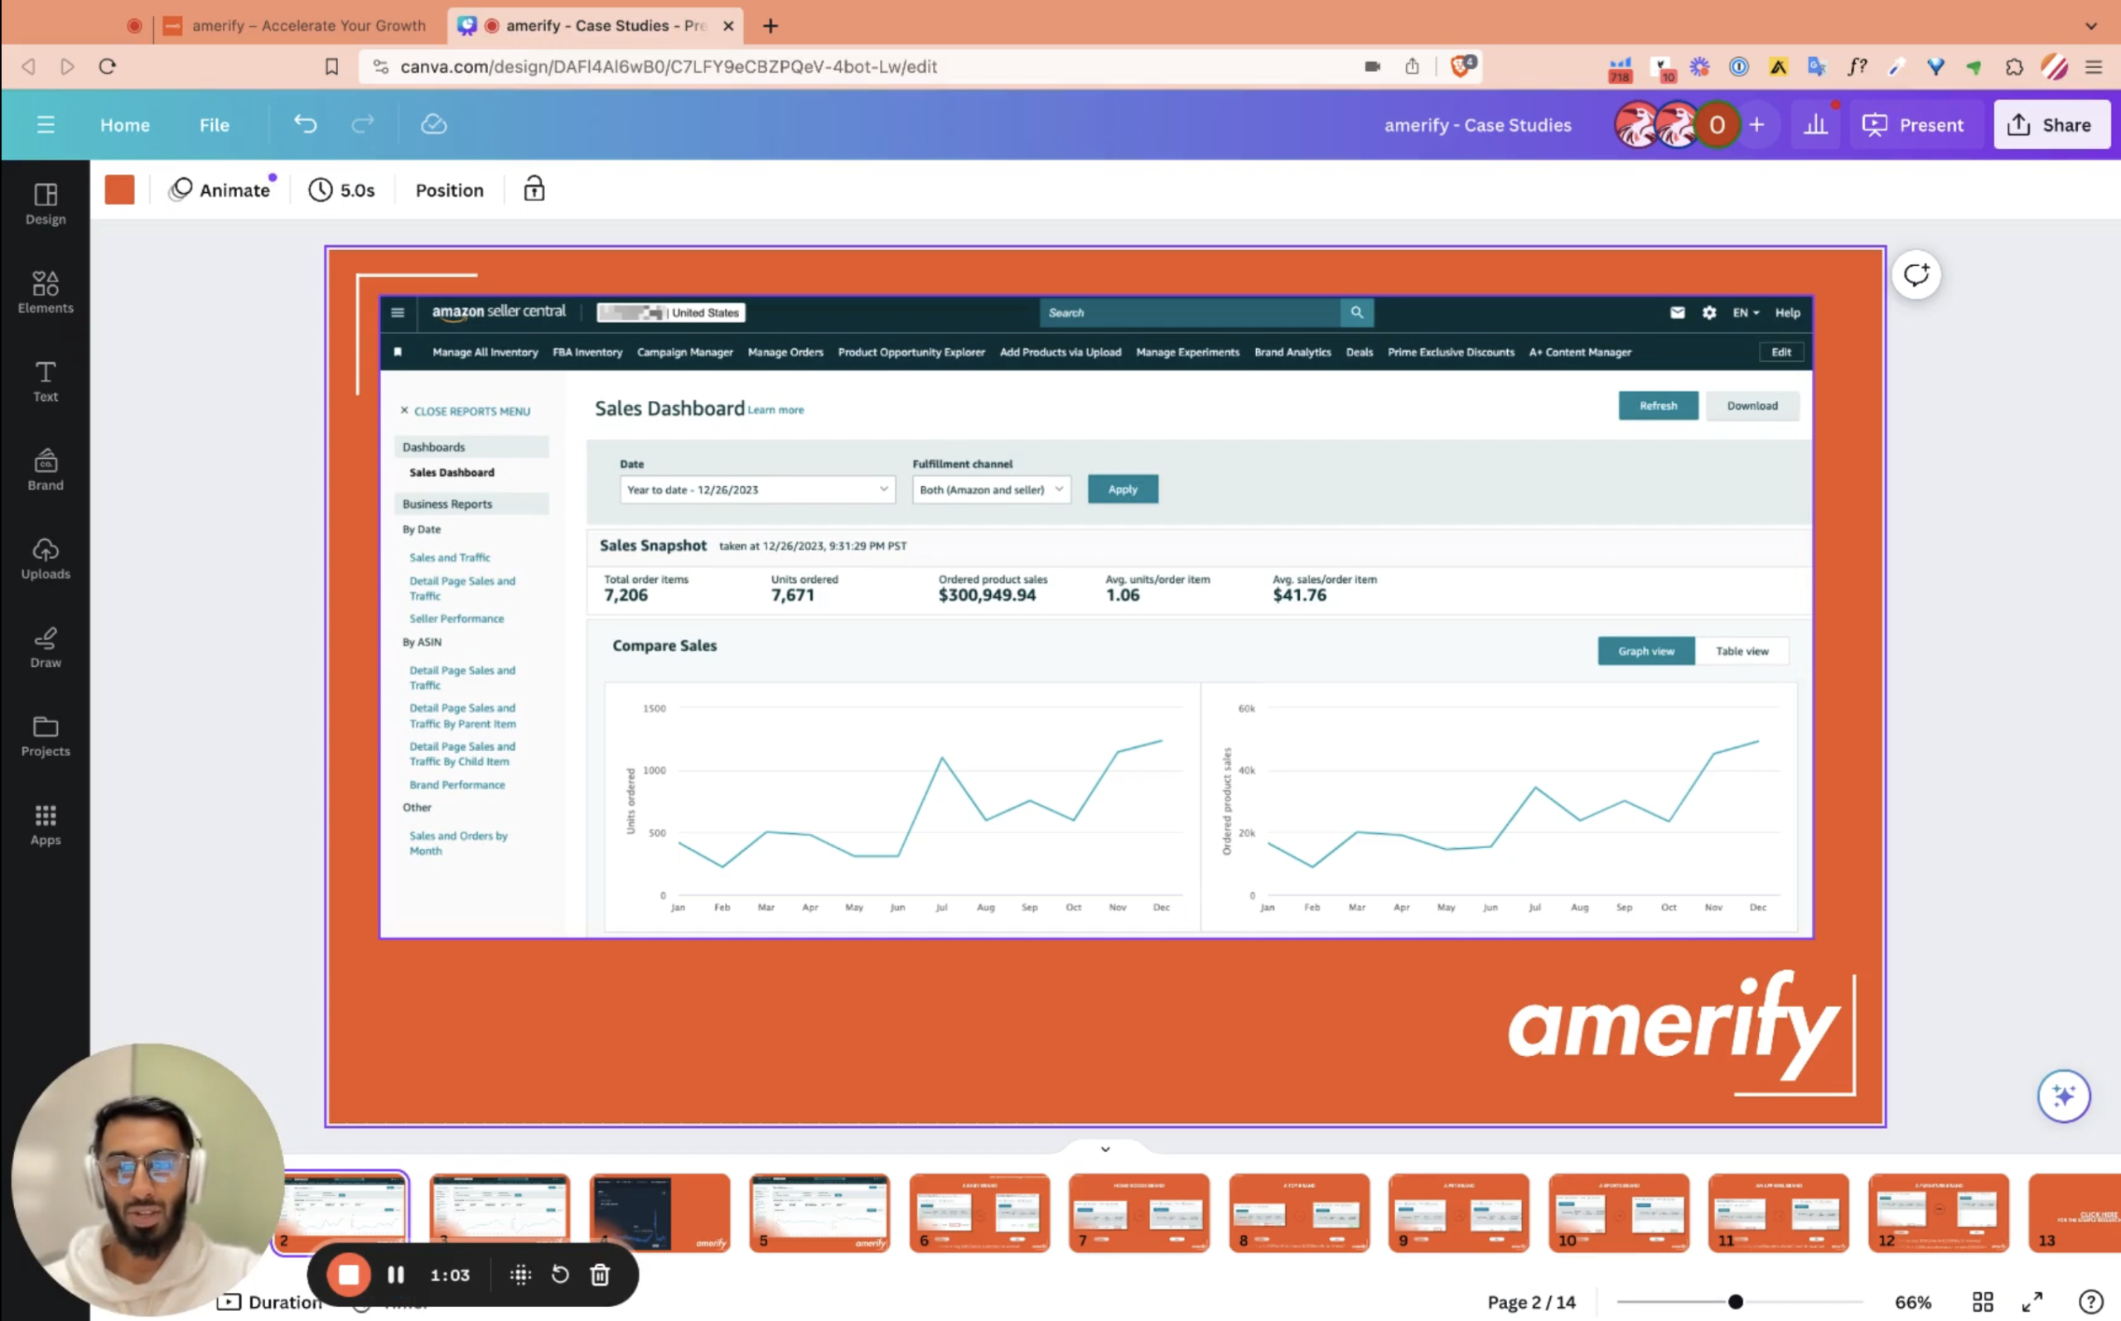Restart the recording

click(x=560, y=1275)
